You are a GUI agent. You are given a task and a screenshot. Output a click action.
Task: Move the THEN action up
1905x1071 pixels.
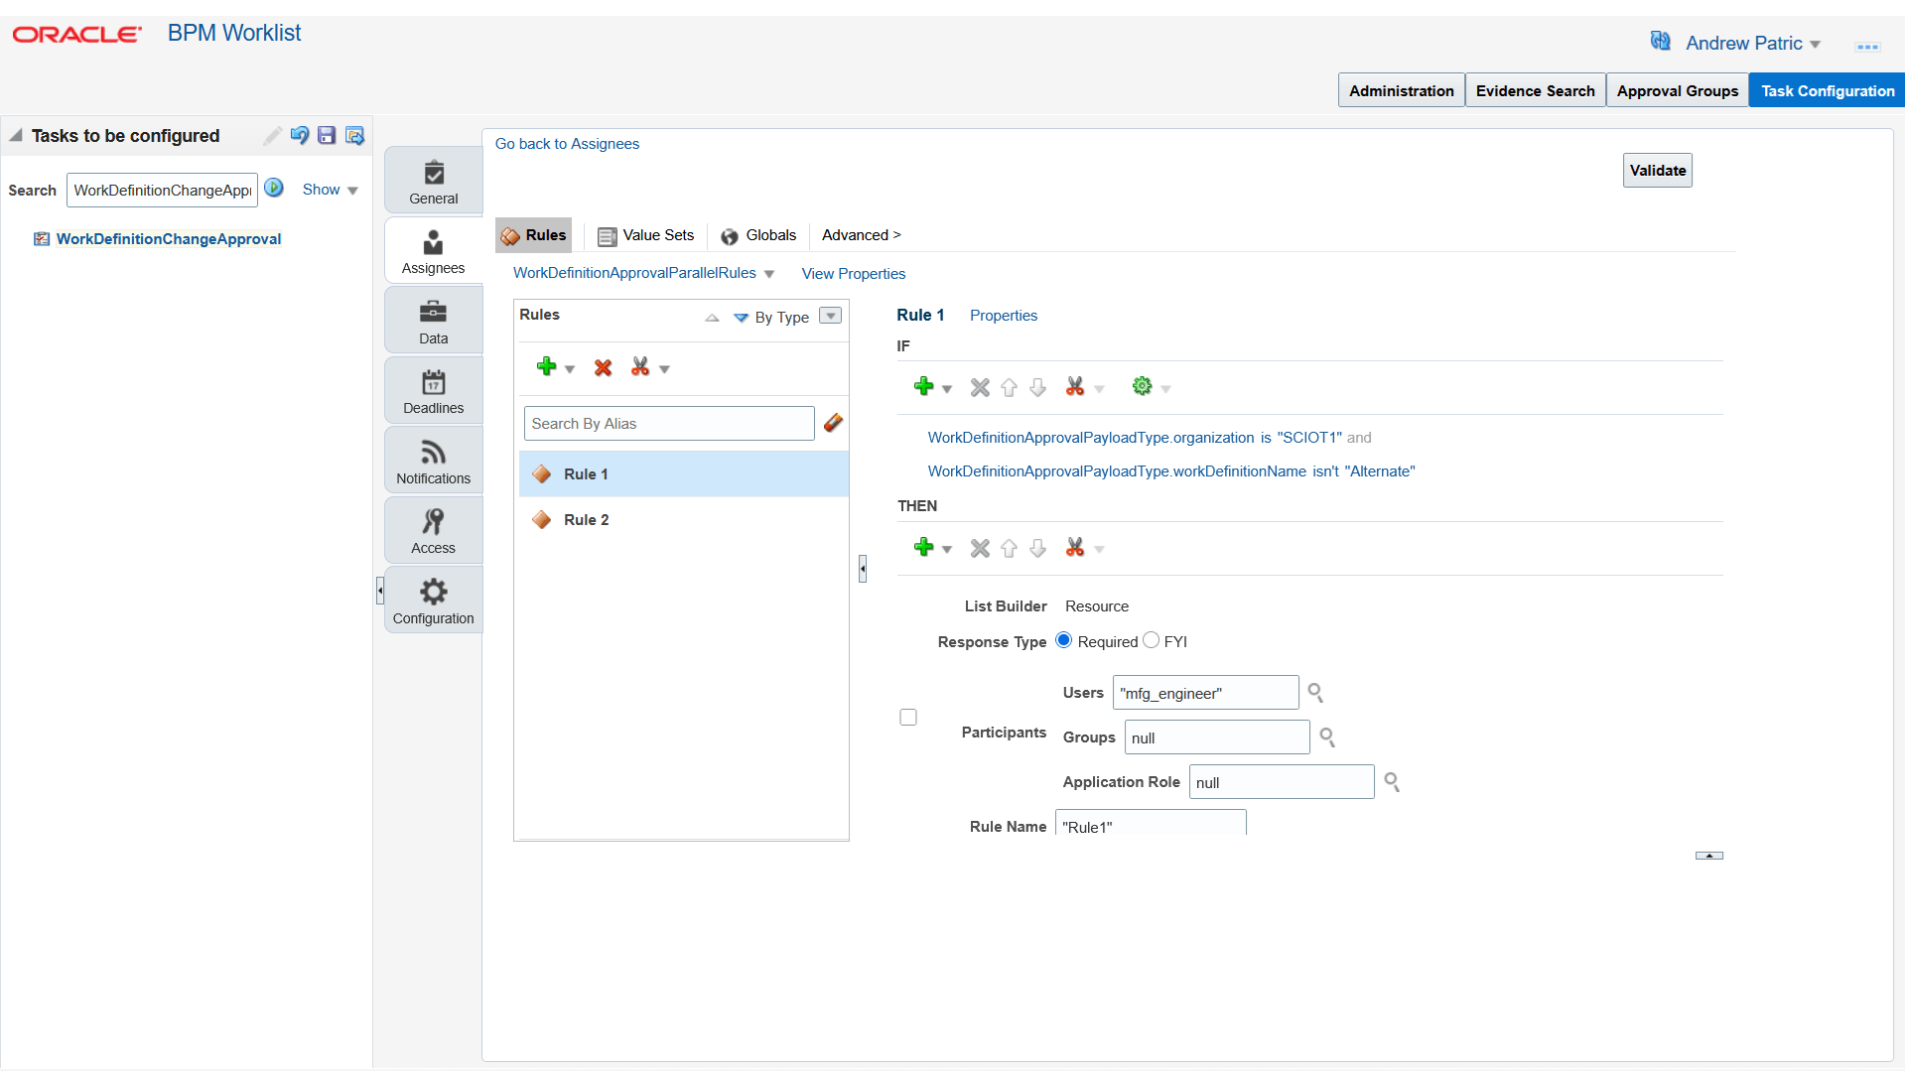click(1009, 548)
